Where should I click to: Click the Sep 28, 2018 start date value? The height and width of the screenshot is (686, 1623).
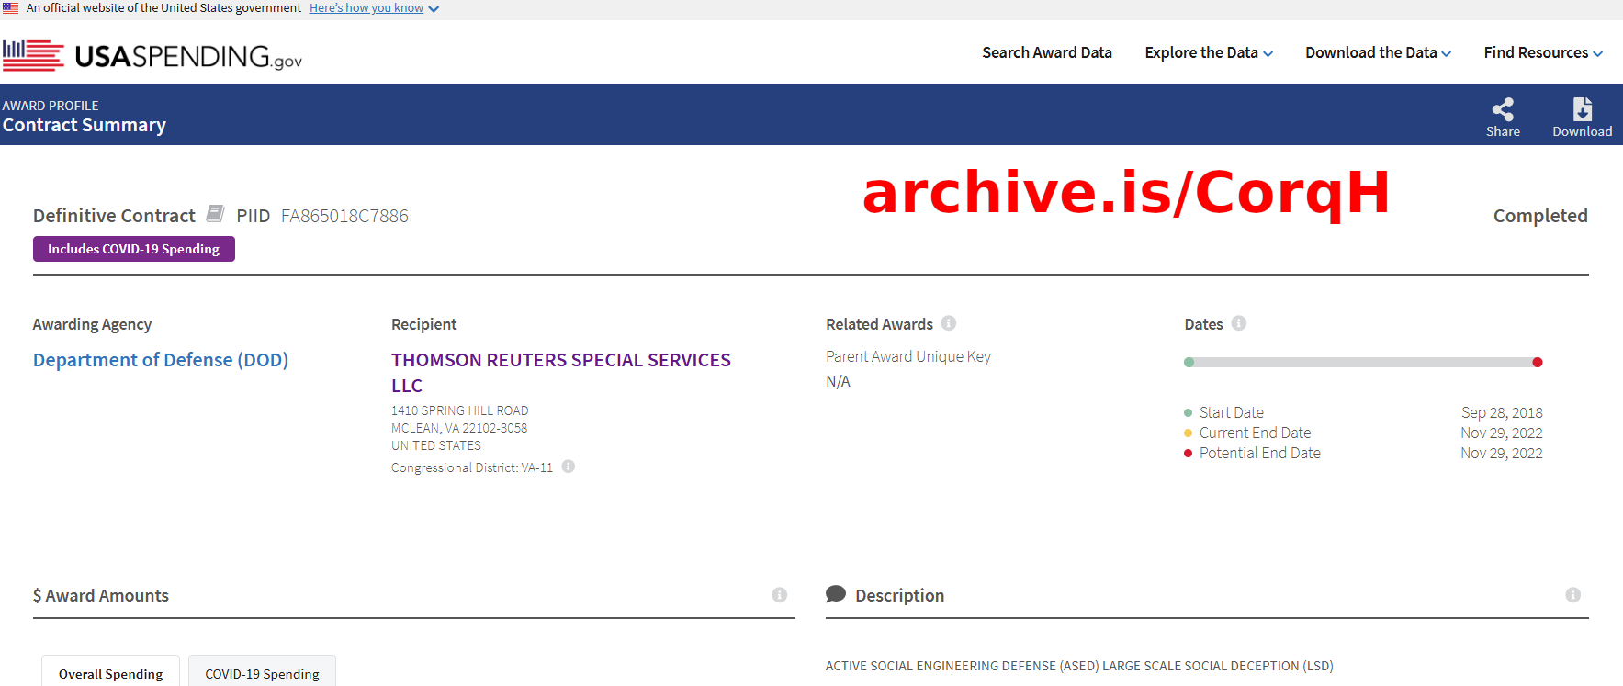click(1502, 412)
